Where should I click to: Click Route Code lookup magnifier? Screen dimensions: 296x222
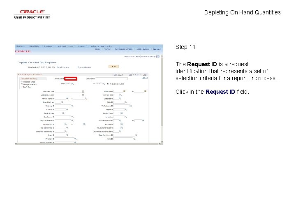122,113
